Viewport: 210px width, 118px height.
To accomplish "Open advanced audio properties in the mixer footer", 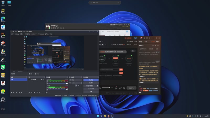I will coord(47,93).
